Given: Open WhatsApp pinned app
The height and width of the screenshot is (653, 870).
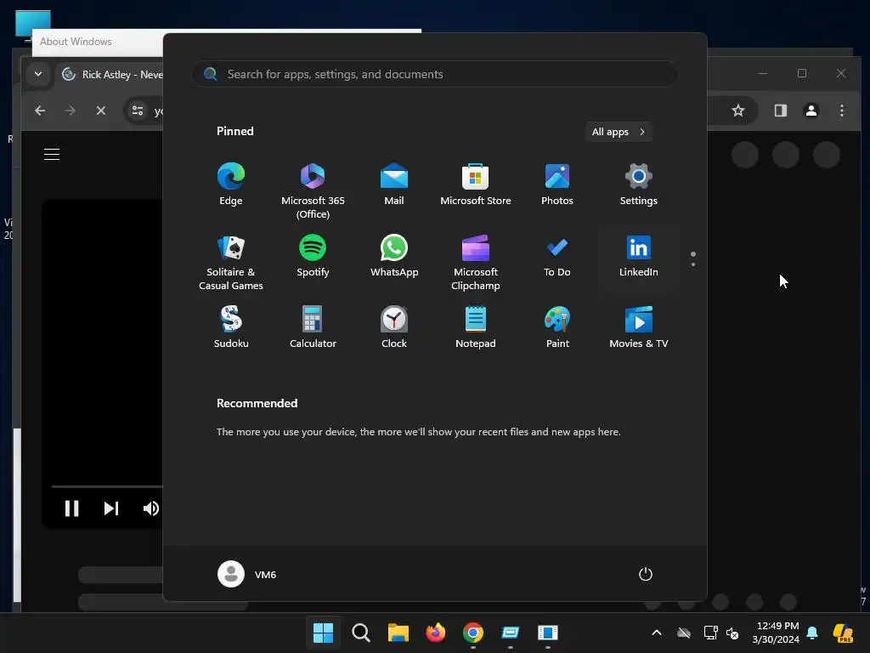Looking at the screenshot, I should point(394,257).
